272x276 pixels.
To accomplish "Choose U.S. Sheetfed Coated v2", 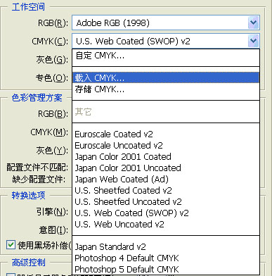I will [166, 190].
